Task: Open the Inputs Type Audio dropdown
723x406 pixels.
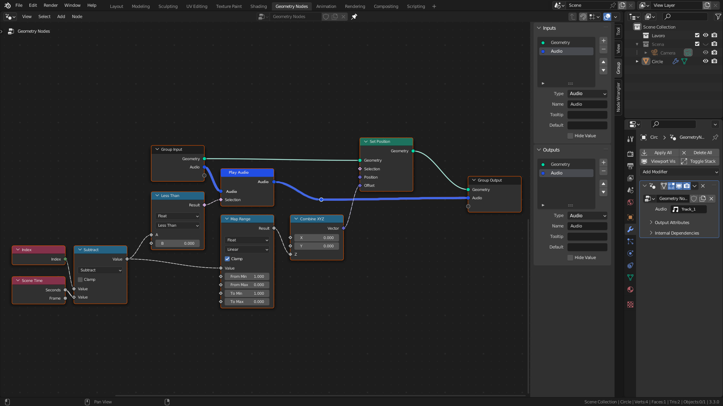Action: (587, 94)
